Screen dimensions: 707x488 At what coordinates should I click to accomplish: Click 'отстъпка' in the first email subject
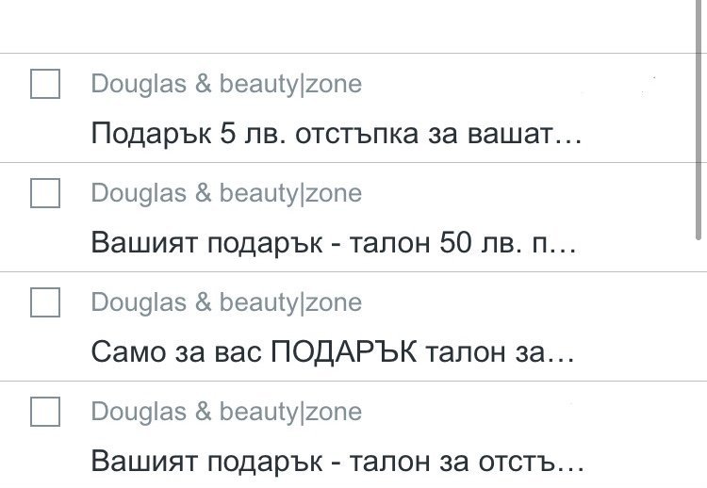pyautogui.click(x=357, y=134)
